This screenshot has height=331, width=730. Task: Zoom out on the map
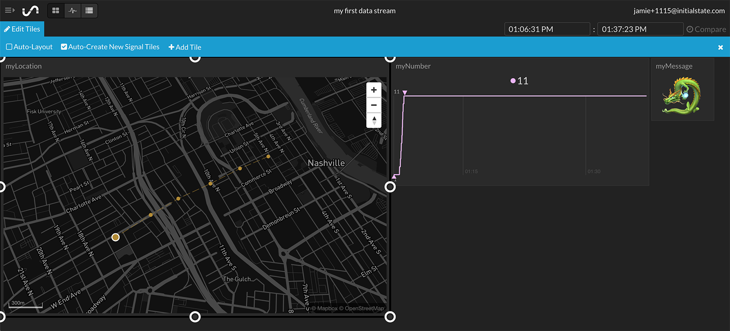(x=374, y=105)
